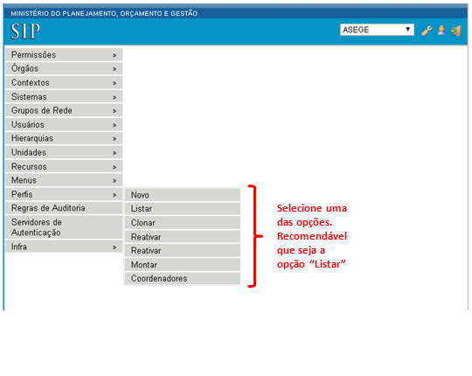Select the Grupos de Rede menu

coord(64,110)
